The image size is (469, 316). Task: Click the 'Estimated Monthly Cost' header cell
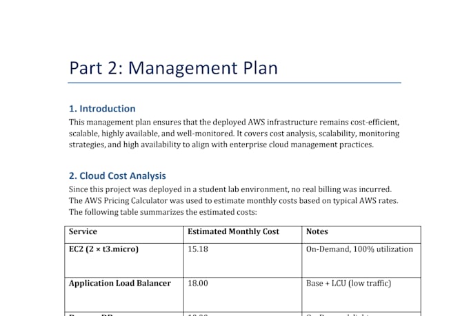(x=243, y=235)
